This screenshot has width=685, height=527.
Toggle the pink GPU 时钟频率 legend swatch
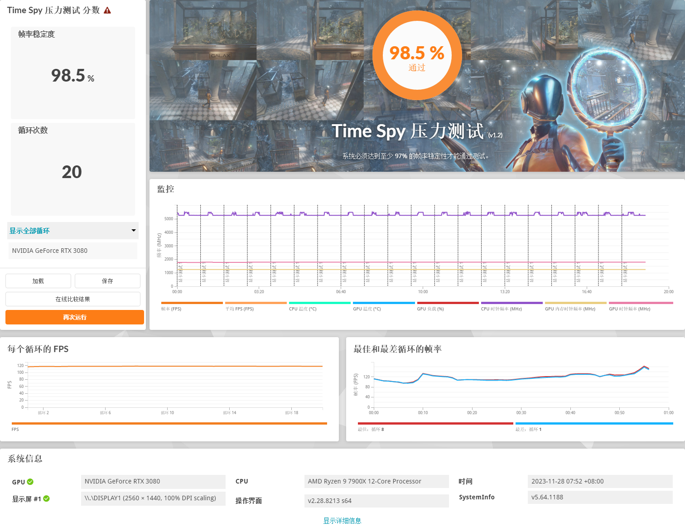(641, 303)
